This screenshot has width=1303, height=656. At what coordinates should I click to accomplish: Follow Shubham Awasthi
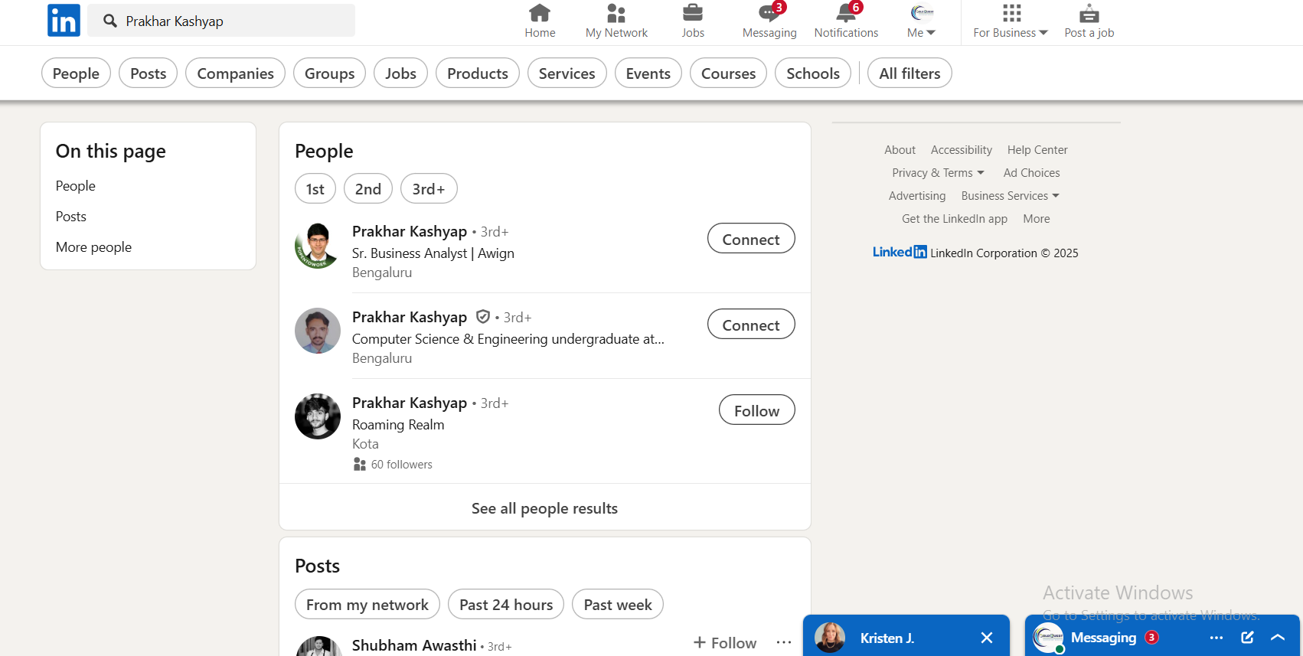coord(725,643)
